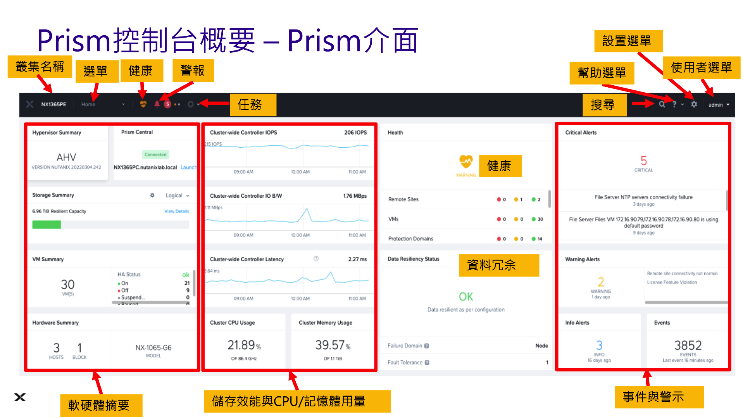Viewport: 743px width, 418px height.
Task: Click the Connected status badge
Action: (155, 154)
